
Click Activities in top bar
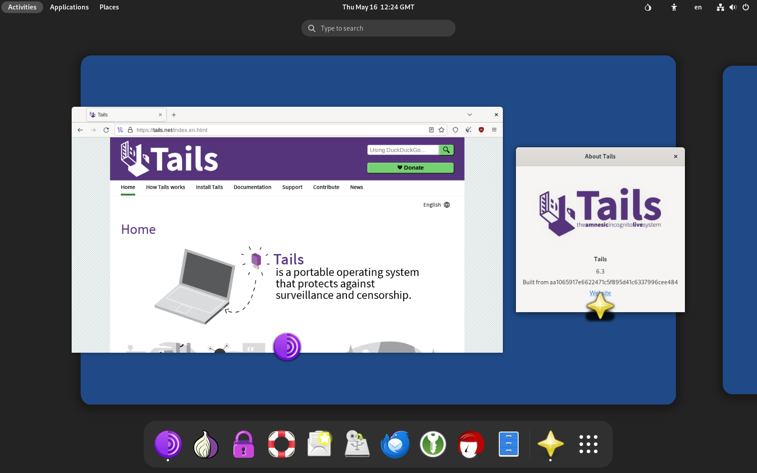22,7
